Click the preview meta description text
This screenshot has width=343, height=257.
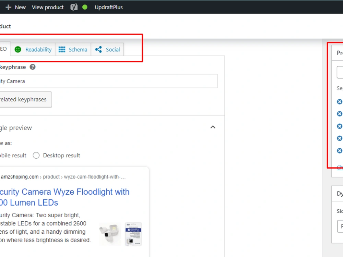[46, 228]
